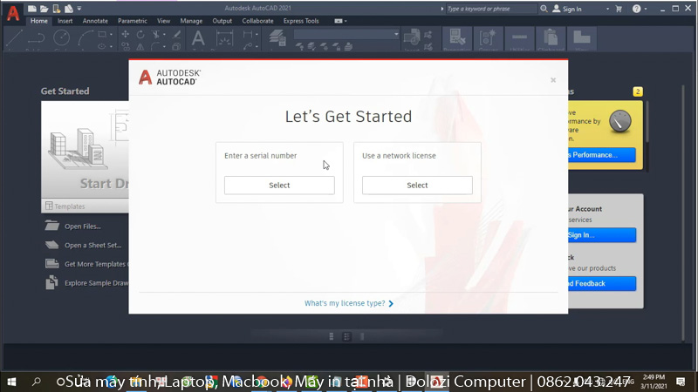The image size is (698, 392).
Task: Select the Copy tool in ribbon
Action: click(126, 46)
